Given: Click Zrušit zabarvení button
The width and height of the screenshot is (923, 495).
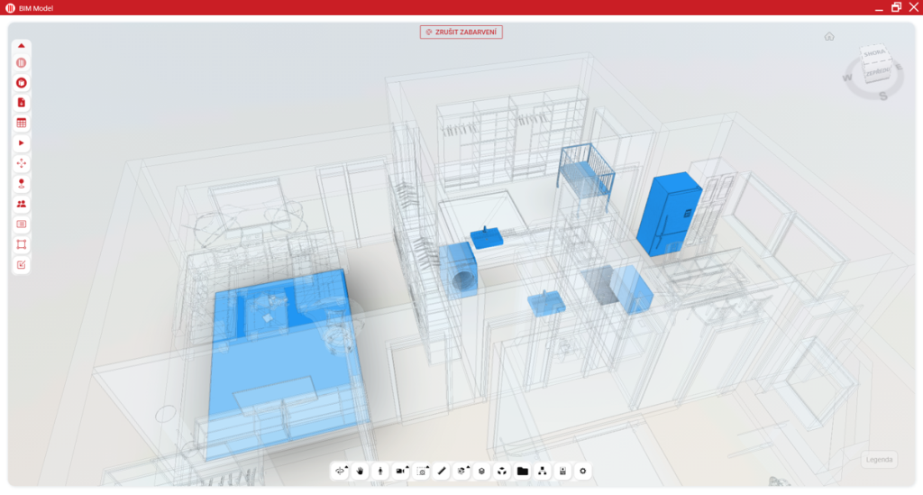Looking at the screenshot, I should [461, 32].
